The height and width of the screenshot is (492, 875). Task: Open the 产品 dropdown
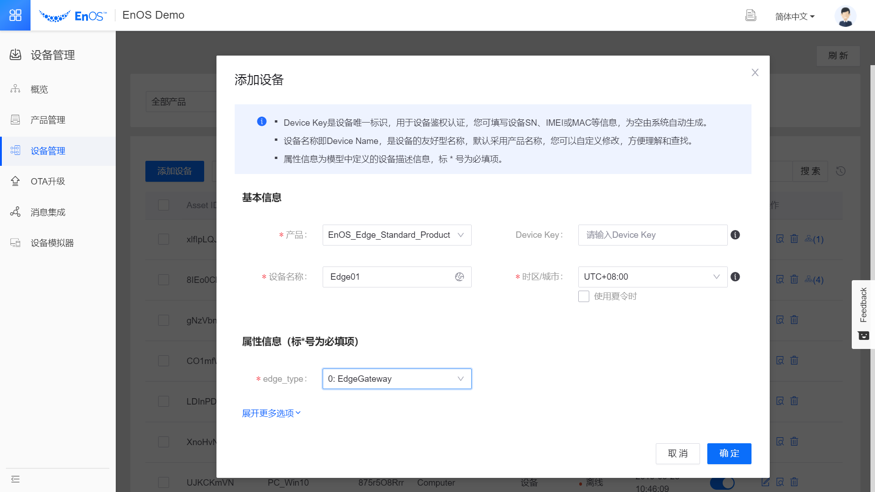point(396,235)
